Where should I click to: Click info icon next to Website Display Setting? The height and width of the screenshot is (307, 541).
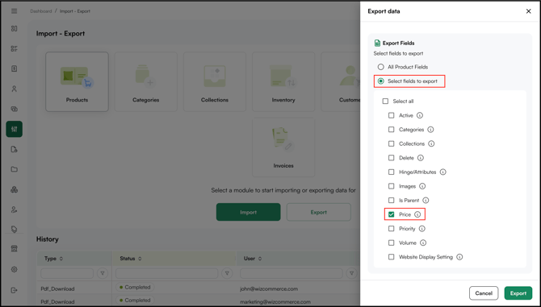click(x=459, y=257)
